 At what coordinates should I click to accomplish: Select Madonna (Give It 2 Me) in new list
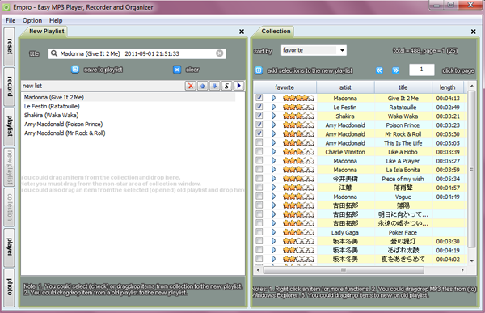pos(129,97)
